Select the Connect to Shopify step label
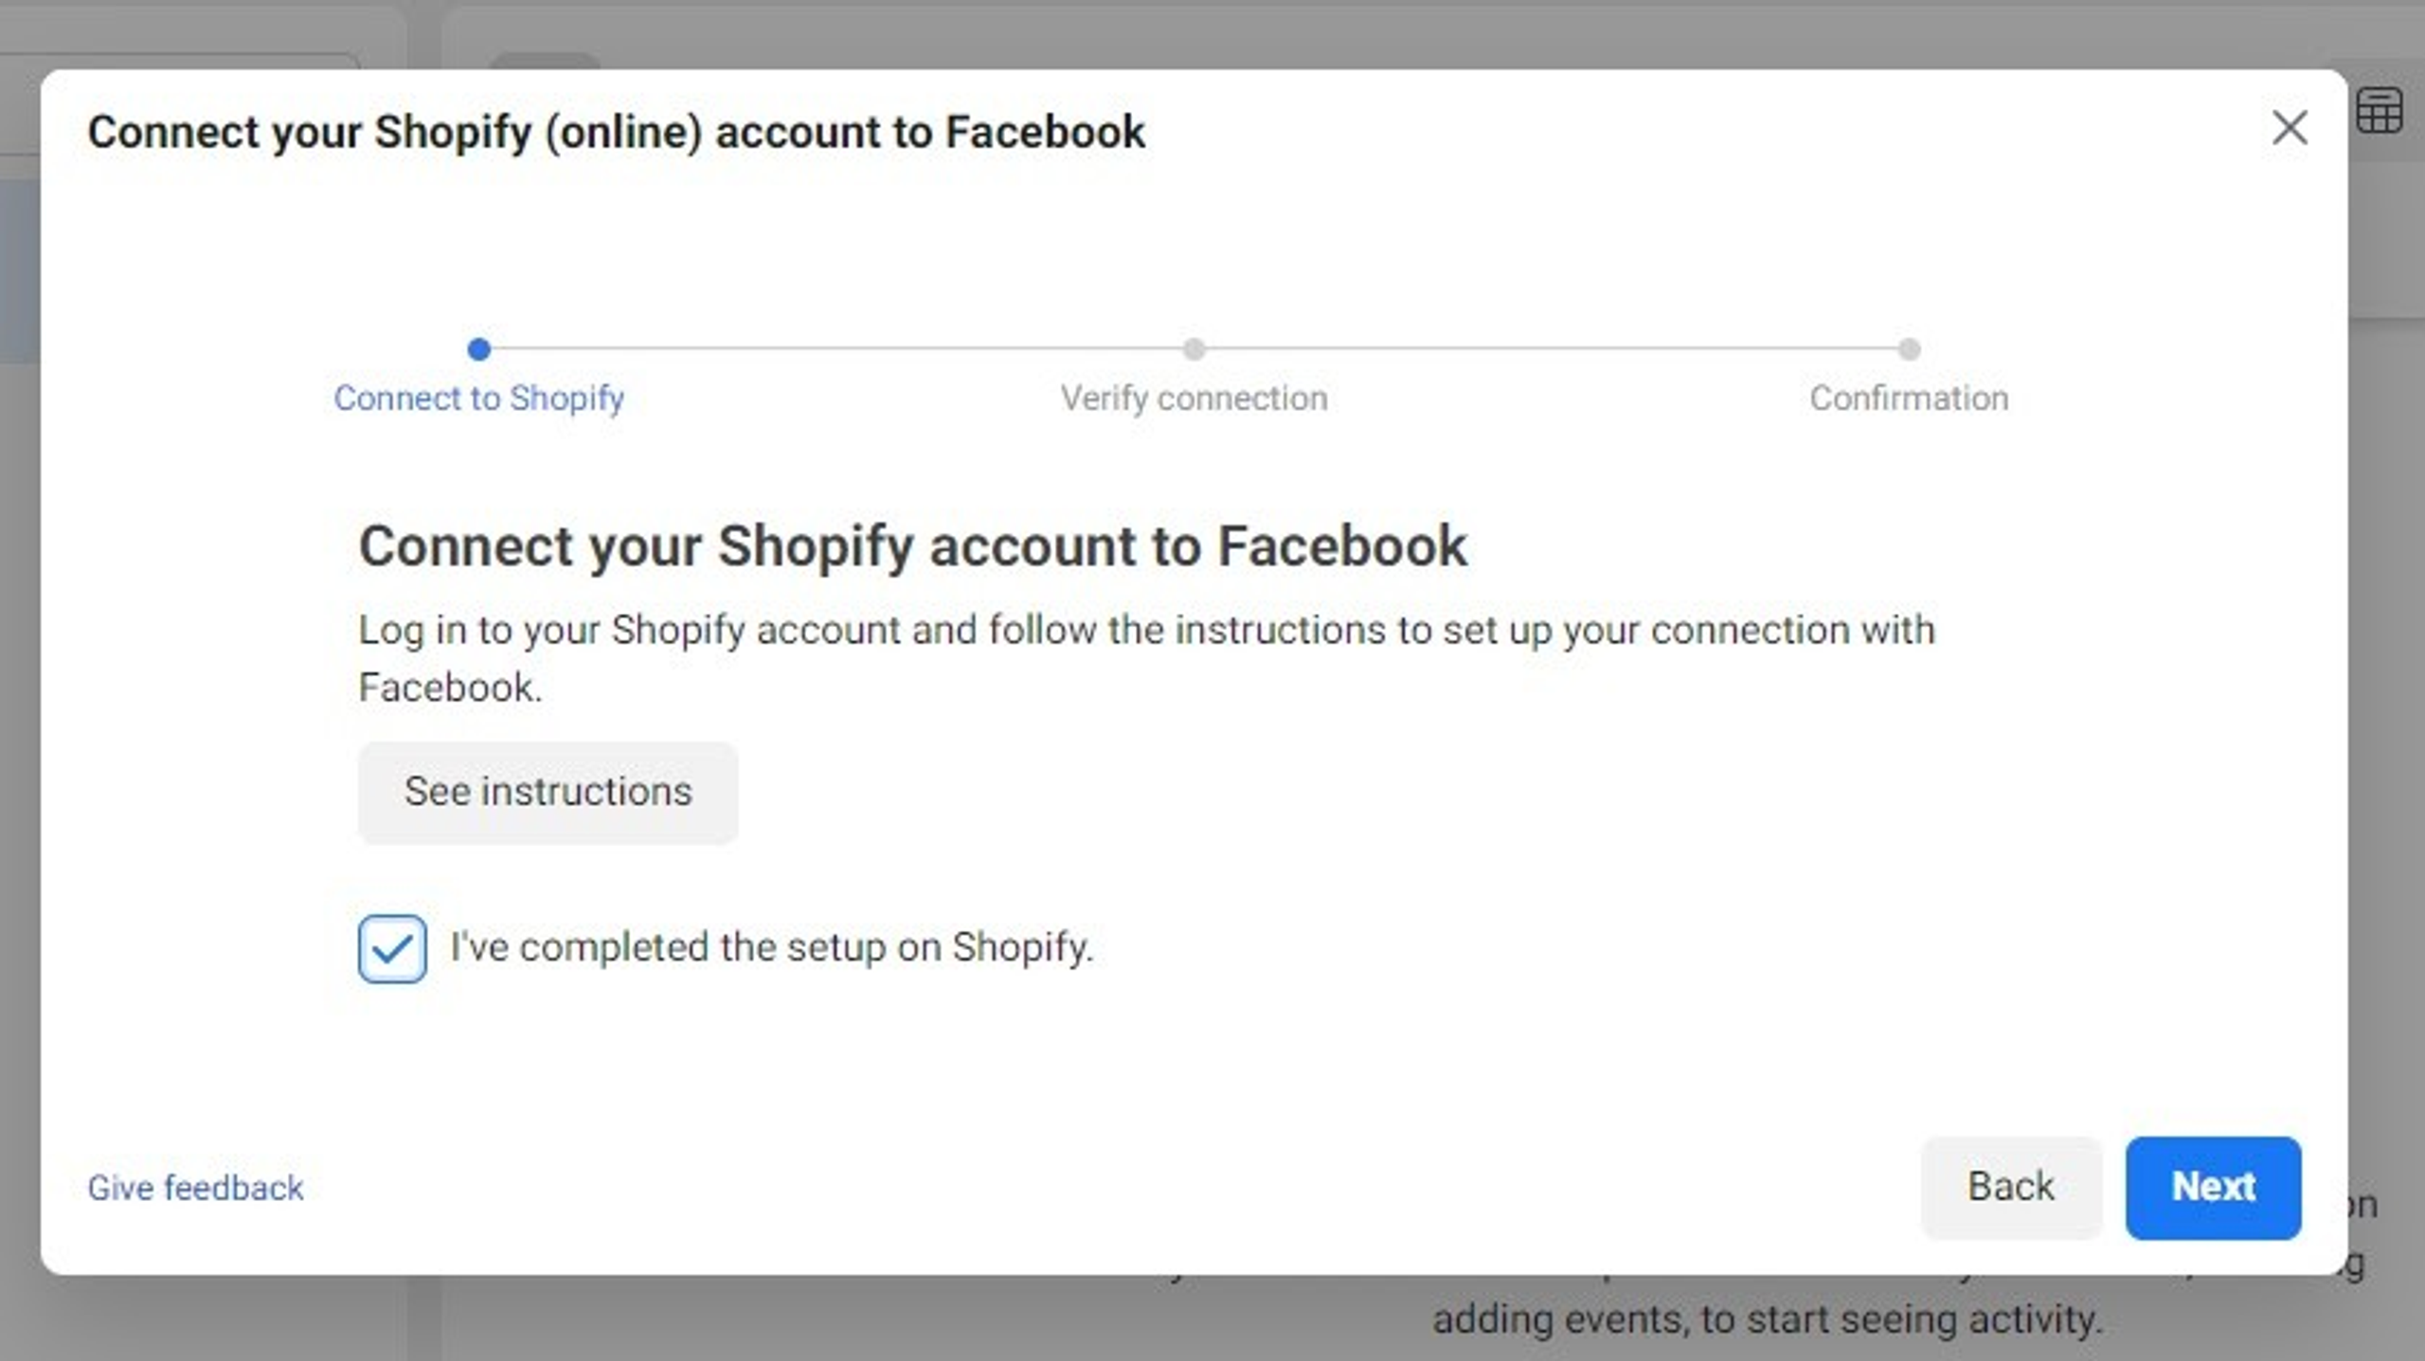The height and width of the screenshot is (1361, 2425). 479,399
